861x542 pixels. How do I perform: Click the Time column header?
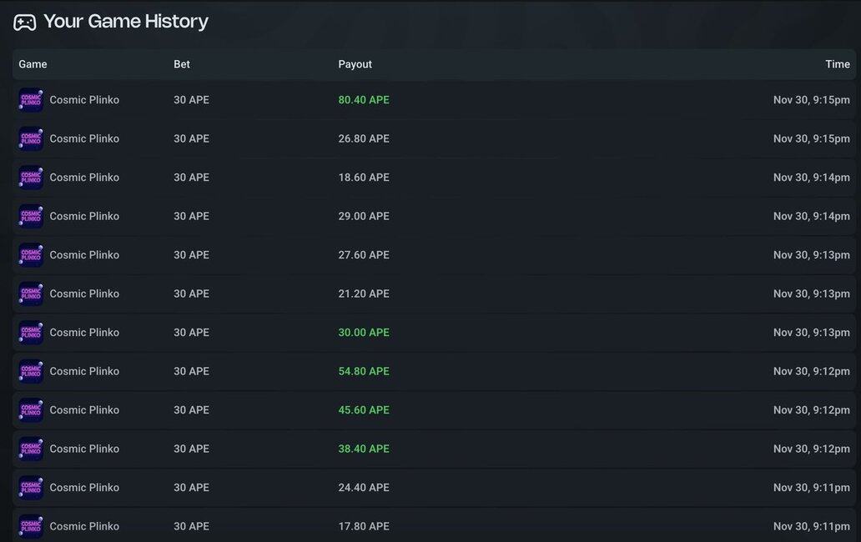click(x=838, y=64)
